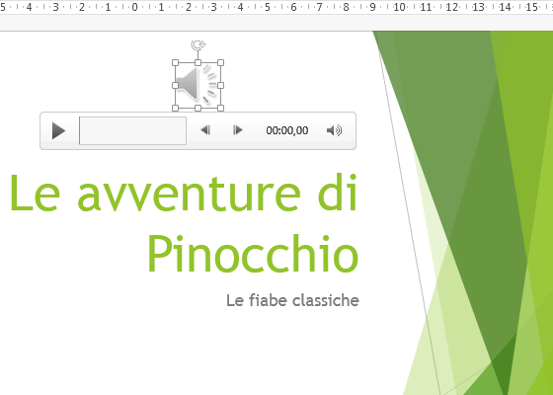Click the right-middle handle of the audio icon
The width and height of the screenshot is (553, 395).
[x=221, y=85]
